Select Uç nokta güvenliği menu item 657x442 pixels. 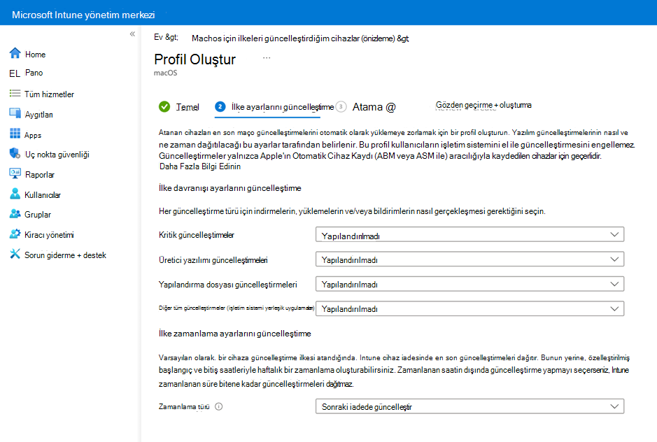tap(57, 154)
